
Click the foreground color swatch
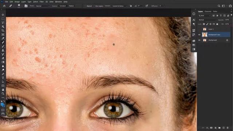[2, 104]
